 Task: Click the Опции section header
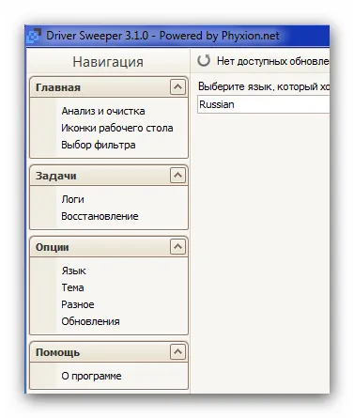109,247
